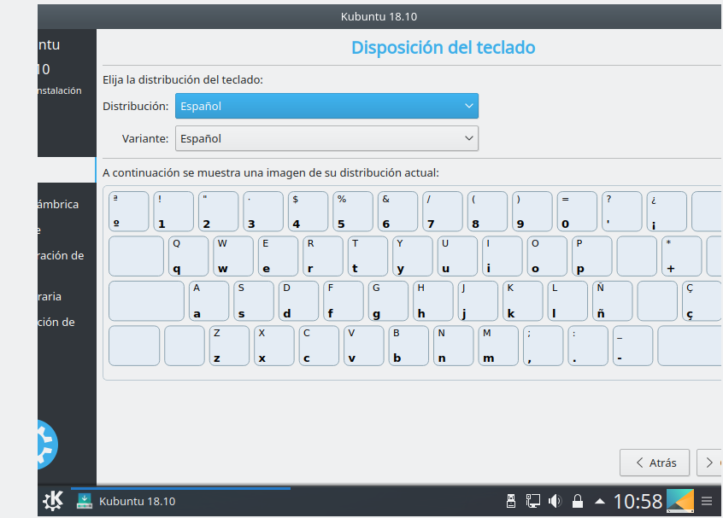Click the next arrow button
Image resolution: width=723 pixels, height=518 pixels.
(709, 463)
